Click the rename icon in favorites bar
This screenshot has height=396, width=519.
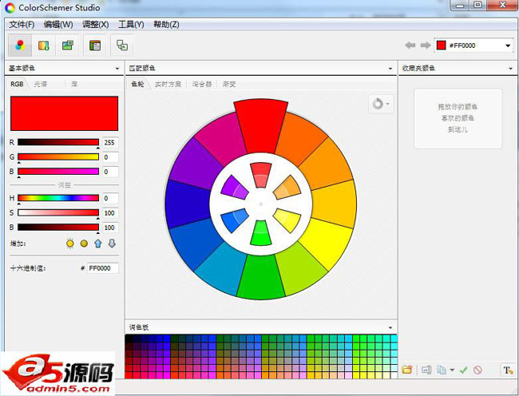click(x=426, y=370)
